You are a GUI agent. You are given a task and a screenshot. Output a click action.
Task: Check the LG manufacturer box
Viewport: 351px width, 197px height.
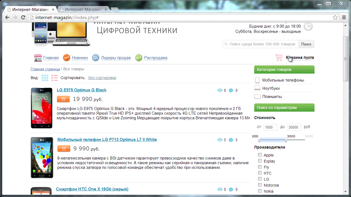(x=260, y=179)
